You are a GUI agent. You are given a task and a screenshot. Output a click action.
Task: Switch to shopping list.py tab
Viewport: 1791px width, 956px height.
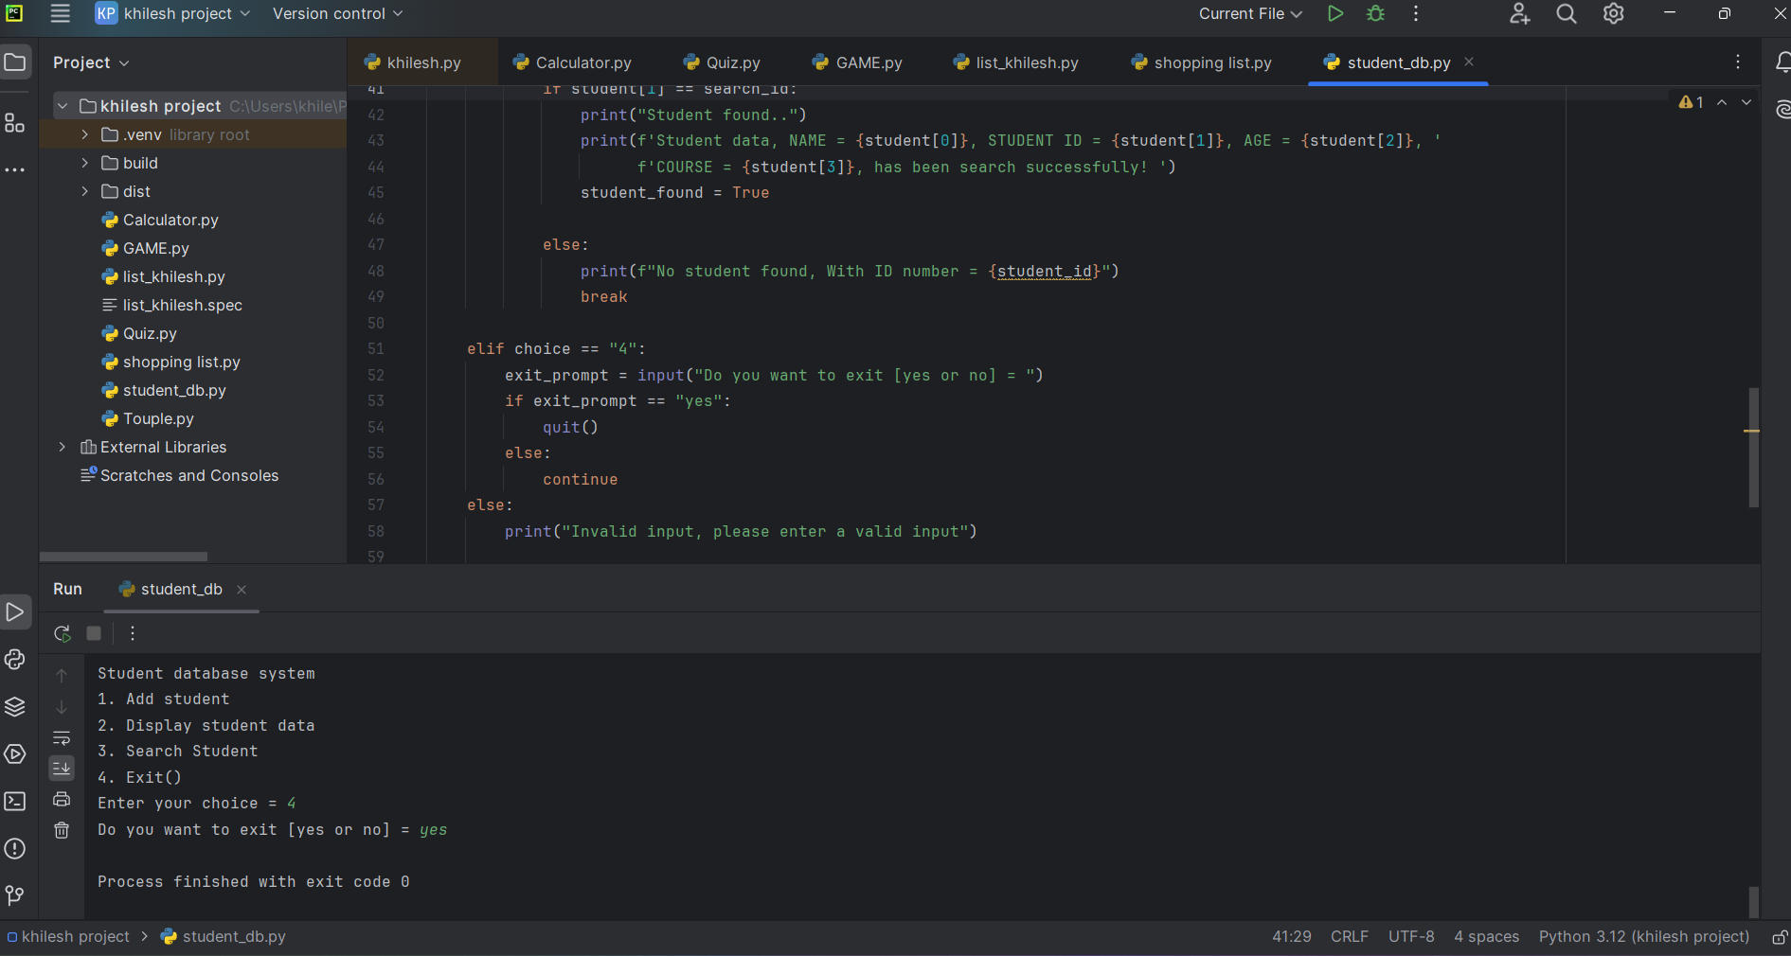tap(1202, 62)
